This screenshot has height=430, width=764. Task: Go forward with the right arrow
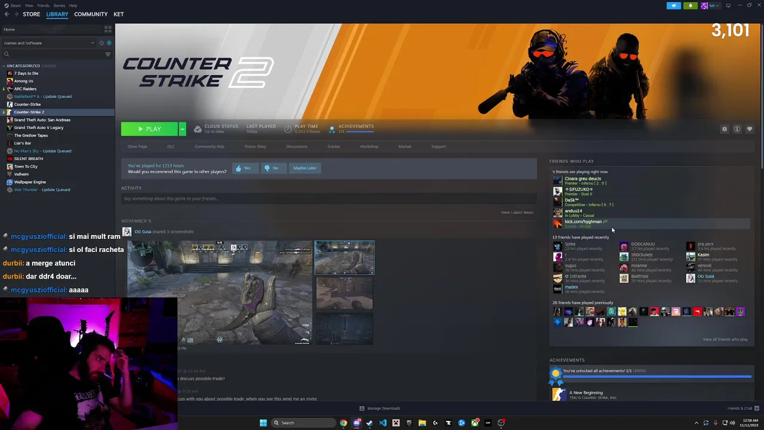point(16,14)
